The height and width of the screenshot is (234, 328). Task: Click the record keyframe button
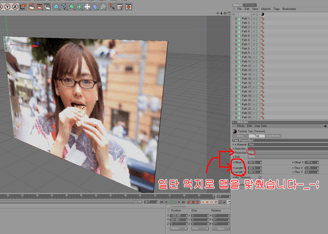189,202
